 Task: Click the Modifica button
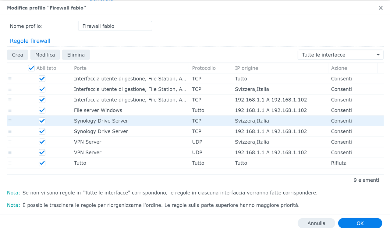point(45,55)
